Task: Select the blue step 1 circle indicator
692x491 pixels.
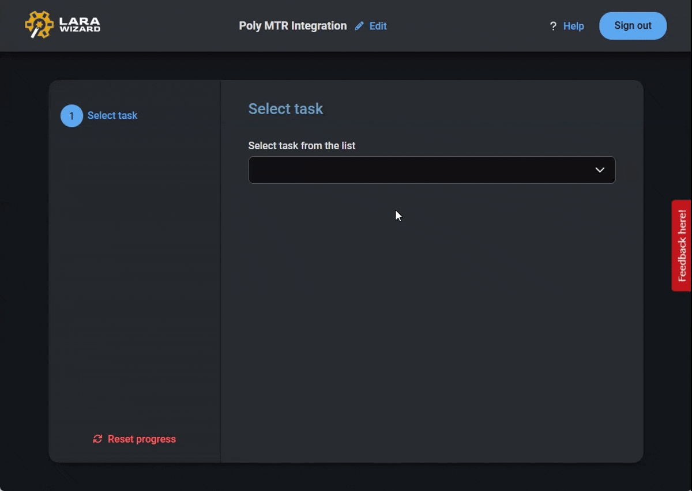Action: 71,115
